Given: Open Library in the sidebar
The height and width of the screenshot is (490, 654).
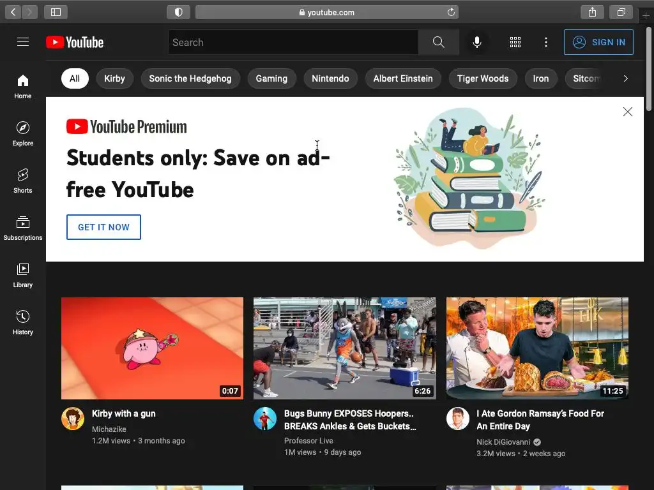Looking at the screenshot, I should pyautogui.click(x=23, y=276).
